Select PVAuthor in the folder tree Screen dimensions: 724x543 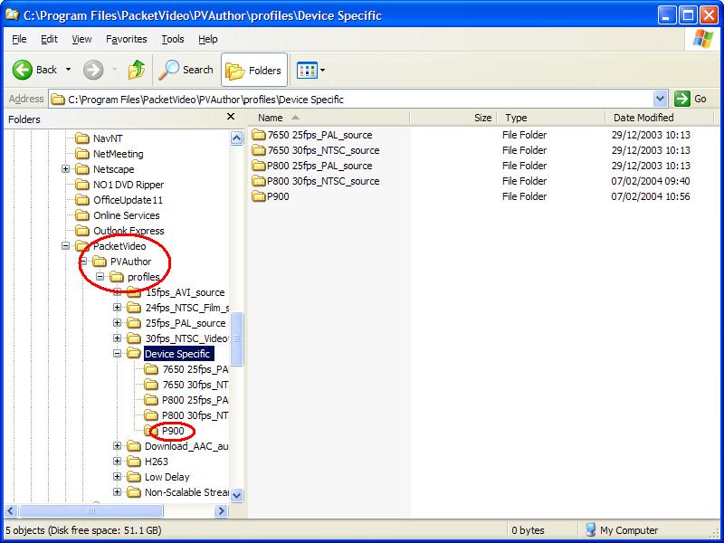[x=130, y=262]
